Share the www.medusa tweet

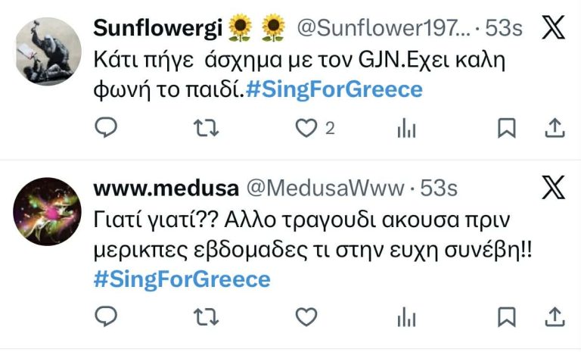click(x=555, y=315)
